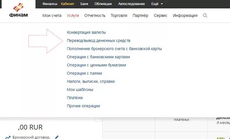Select the Услуги navigation tab

point(73,16)
